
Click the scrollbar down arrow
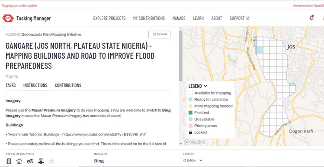click(181, 144)
